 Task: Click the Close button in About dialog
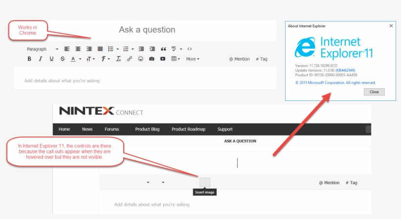[374, 92]
